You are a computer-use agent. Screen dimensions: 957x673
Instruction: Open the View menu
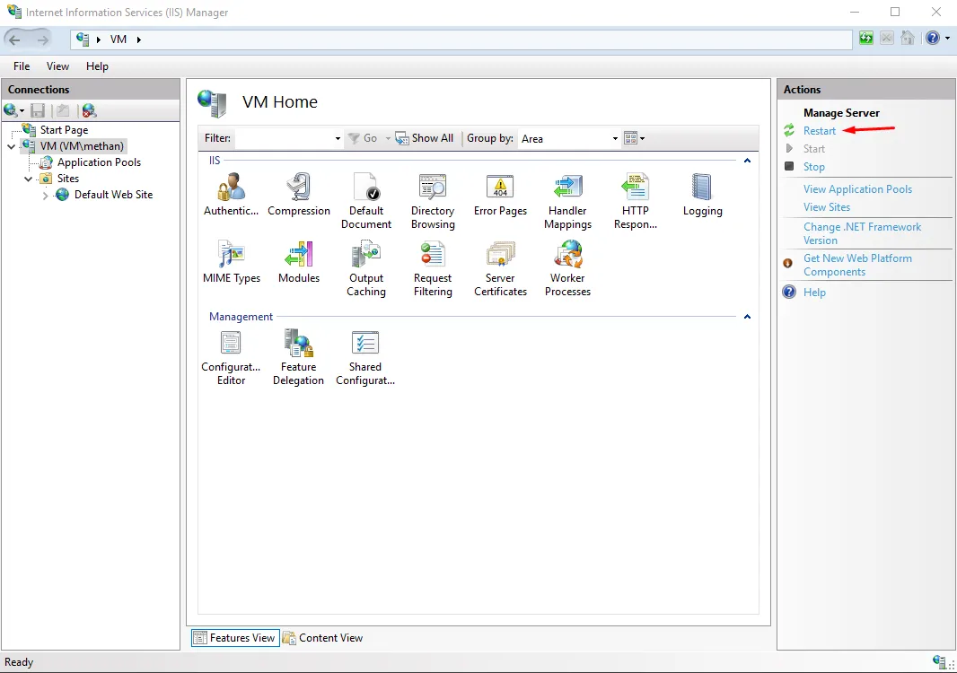click(57, 66)
